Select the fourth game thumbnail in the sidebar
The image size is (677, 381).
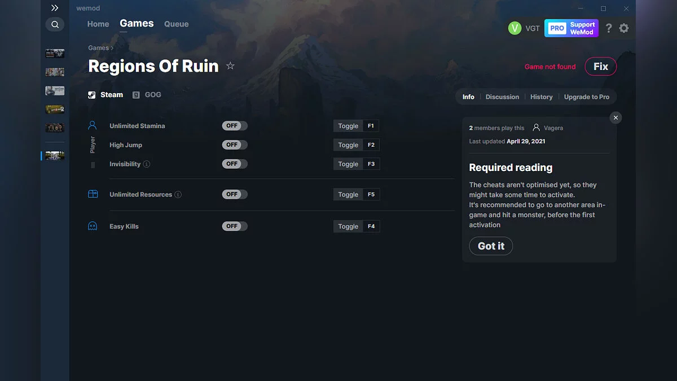pyautogui.click(x=55, y=110)
